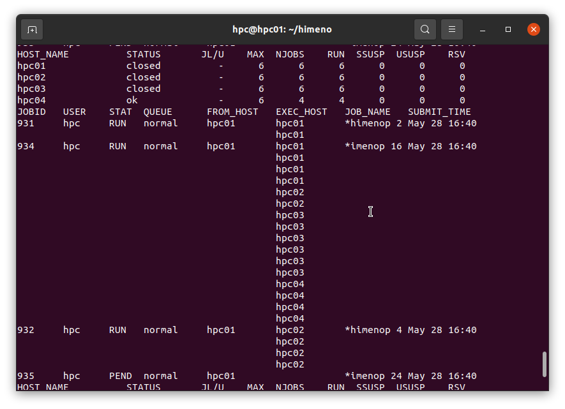
Task: Click the fully visible STATUS column header
Action: click(144, 54)
